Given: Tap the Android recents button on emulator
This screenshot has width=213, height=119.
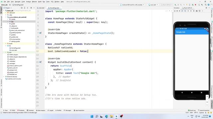Looking at the screenshot, I should 201,93.
